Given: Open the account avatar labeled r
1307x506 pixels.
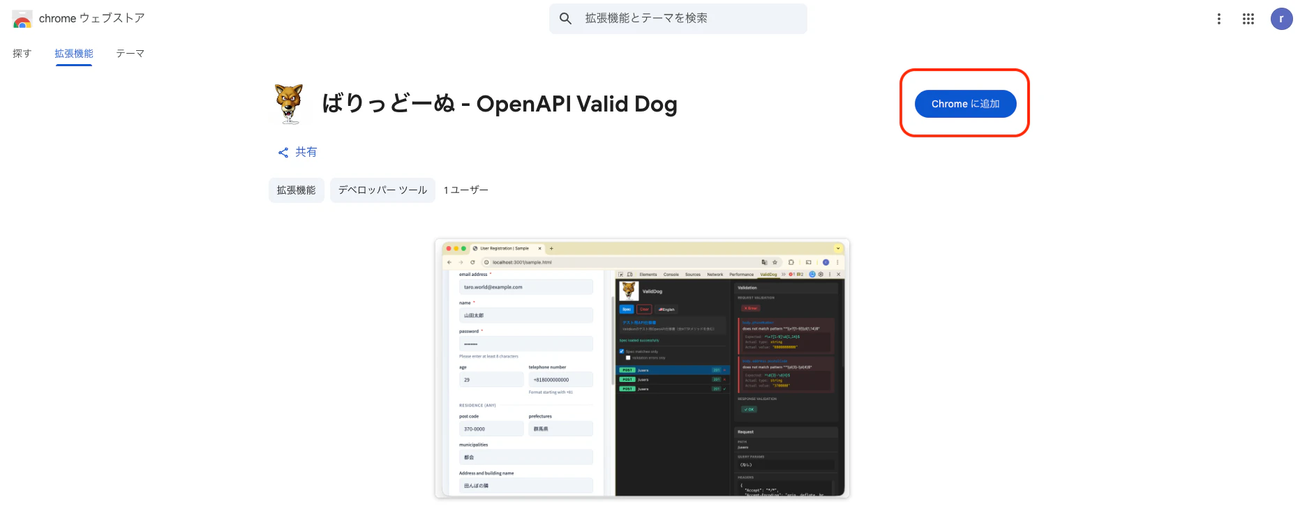Looking at the screenshot, I should click(1282, 19).
